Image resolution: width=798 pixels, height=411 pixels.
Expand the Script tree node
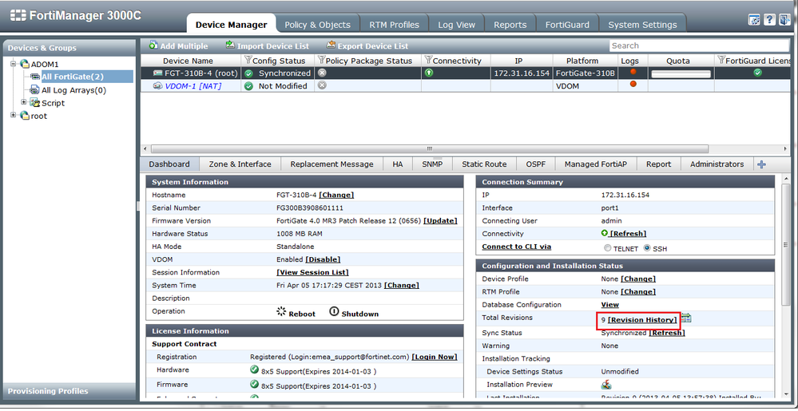pos(24,102)
